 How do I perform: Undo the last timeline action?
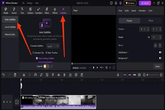(3, 75)
